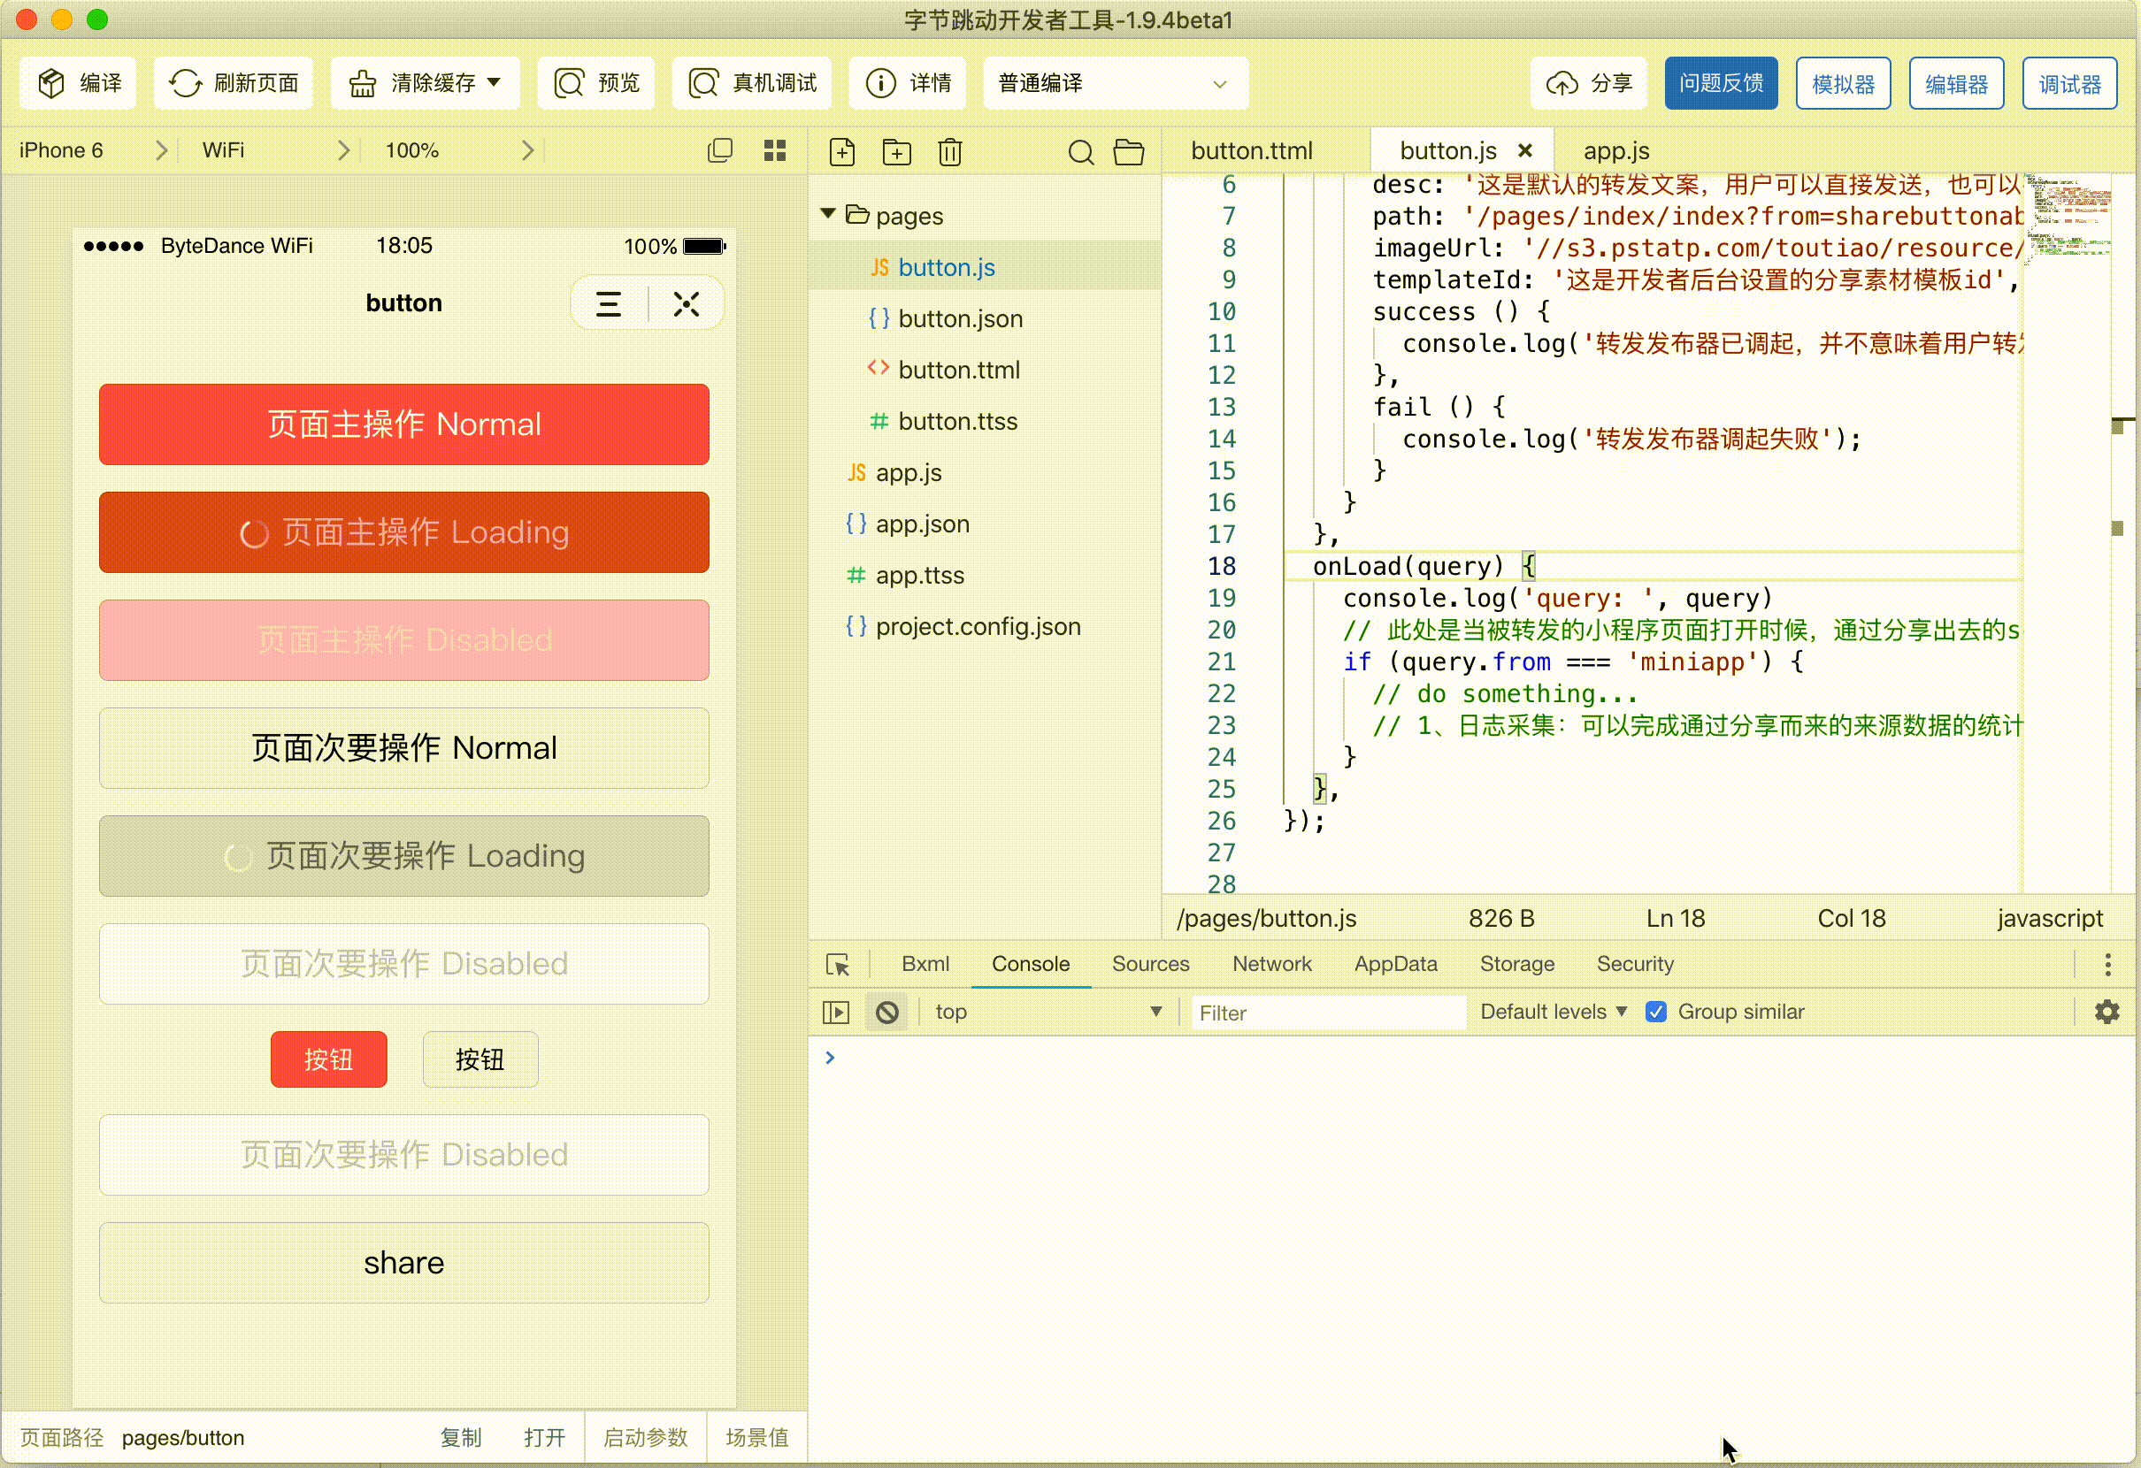Screen dimensions: 2141x1468
Task: Switch to the app.js editor tab
Action: [x=1615, y=150]
